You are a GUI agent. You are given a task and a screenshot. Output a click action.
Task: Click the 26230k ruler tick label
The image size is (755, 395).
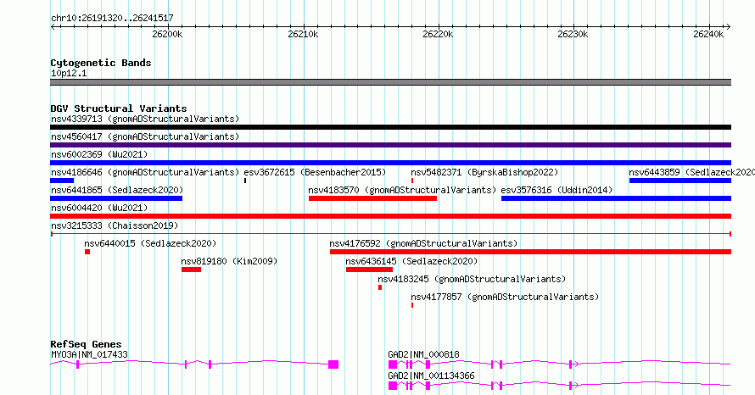573,34
